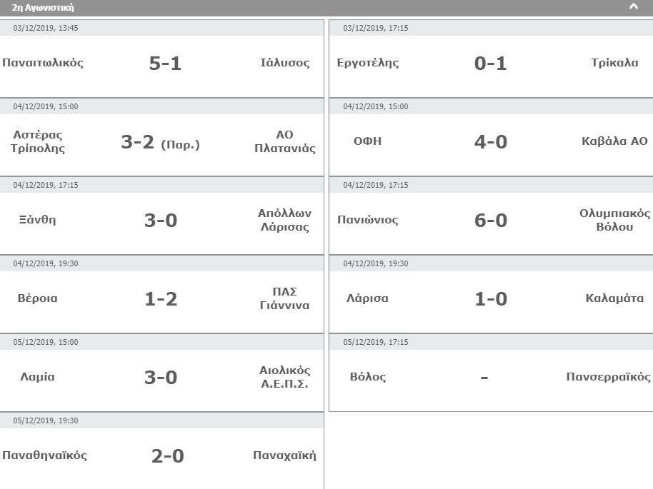The height and width of the screenshot is (489, 653).
Task: Click the unplayed Βόλος match dash
Action: tap(484, 378)
